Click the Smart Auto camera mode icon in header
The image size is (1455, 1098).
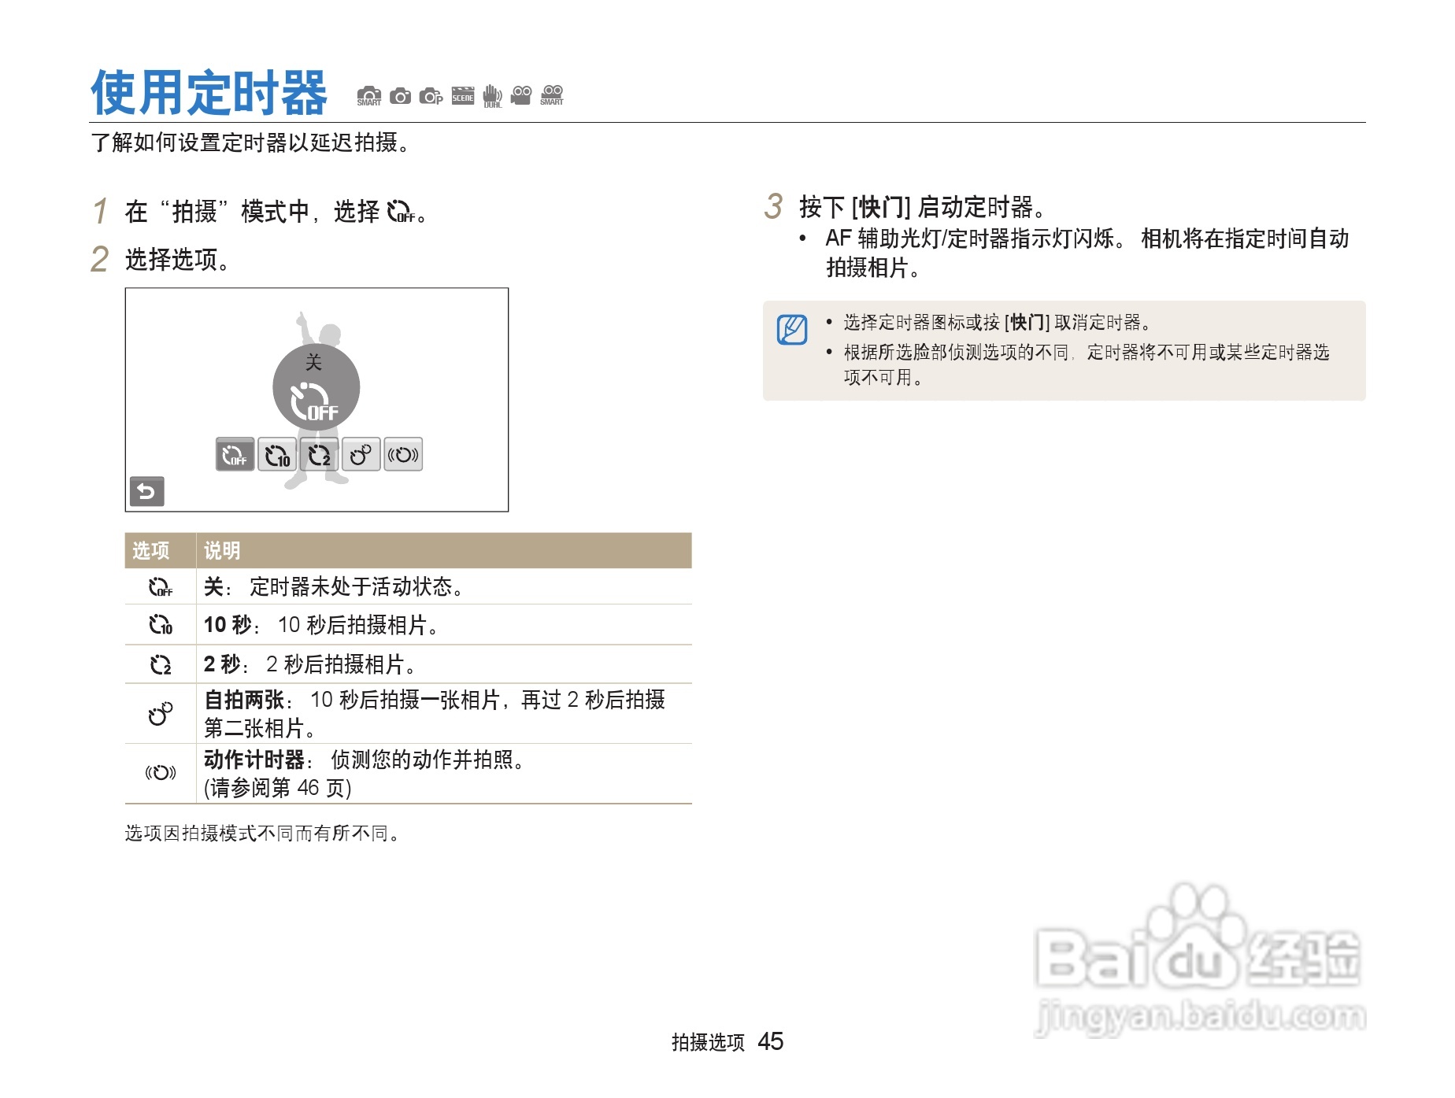point(368,96)
